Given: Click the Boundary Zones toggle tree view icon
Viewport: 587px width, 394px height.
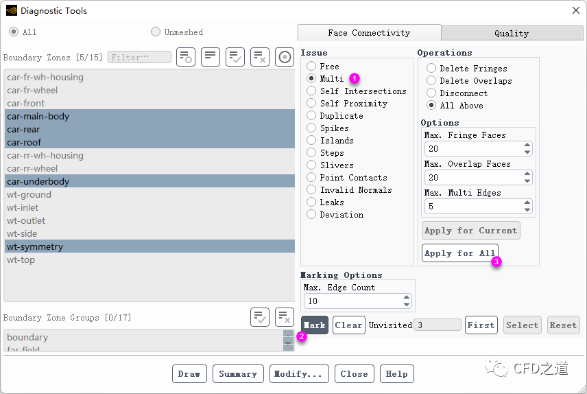Looking at the screenshot, I should coord(186,57).
